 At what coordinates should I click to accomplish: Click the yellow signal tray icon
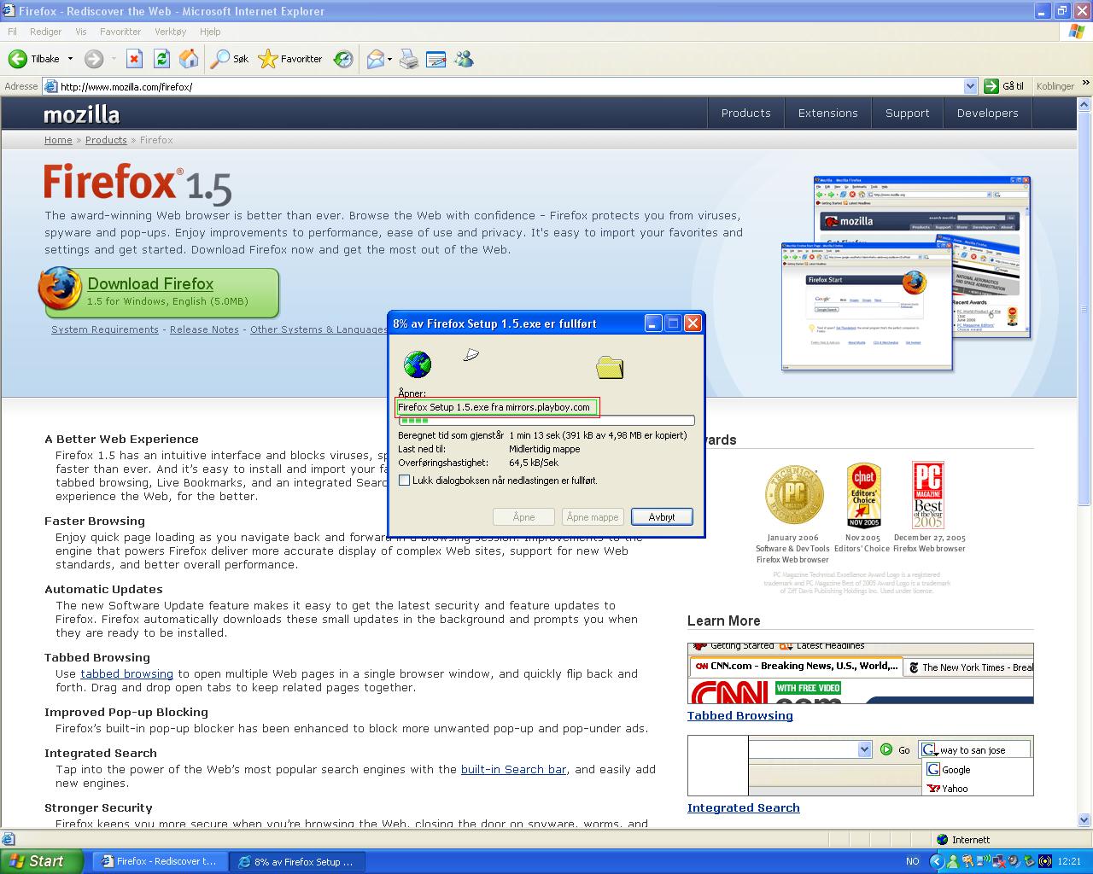[1044, 861]
